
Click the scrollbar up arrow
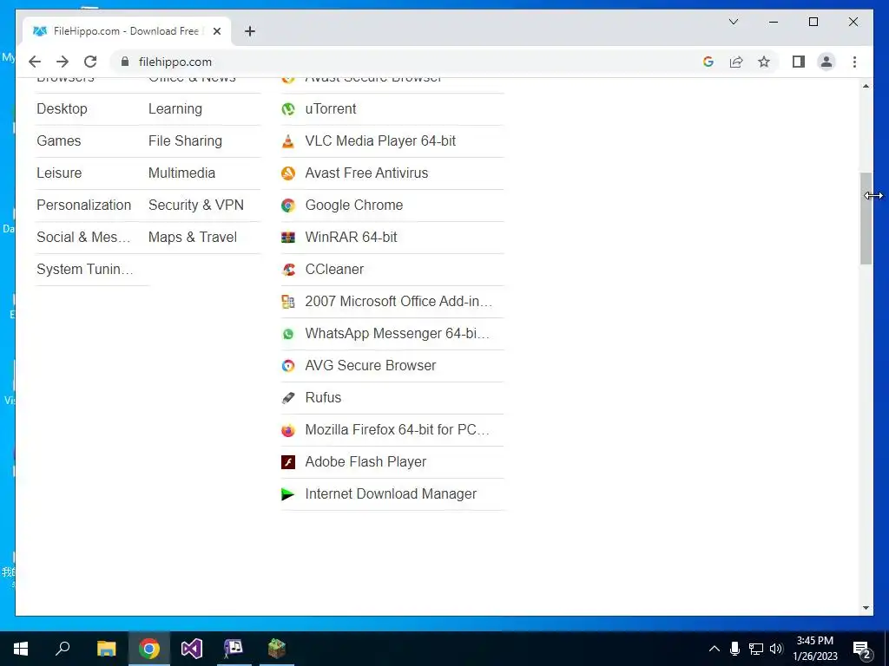pos(866,86)
